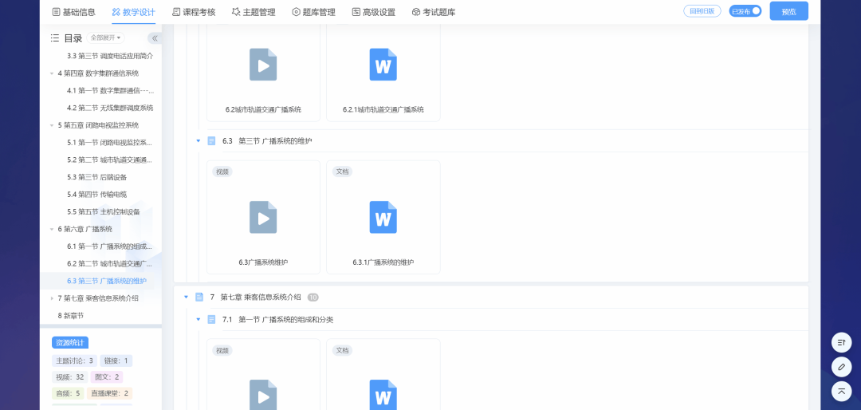Select 5.2 第二节 城市轨道交通通 in the outline
Image resolution: width=861 pixels, height=410 pixels.
[110, 160]
